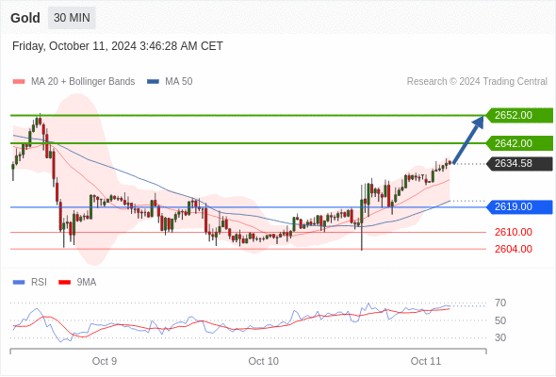This screenshot has width=556, height=377.
Task: Click the 2634.58 current price tag
Action: pyautogui.click(x=519, y=163)
